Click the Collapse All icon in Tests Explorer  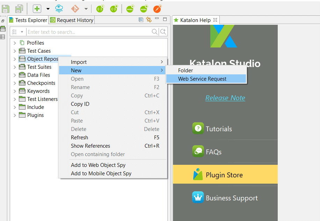pyautogui.click(x=141, y=20)
